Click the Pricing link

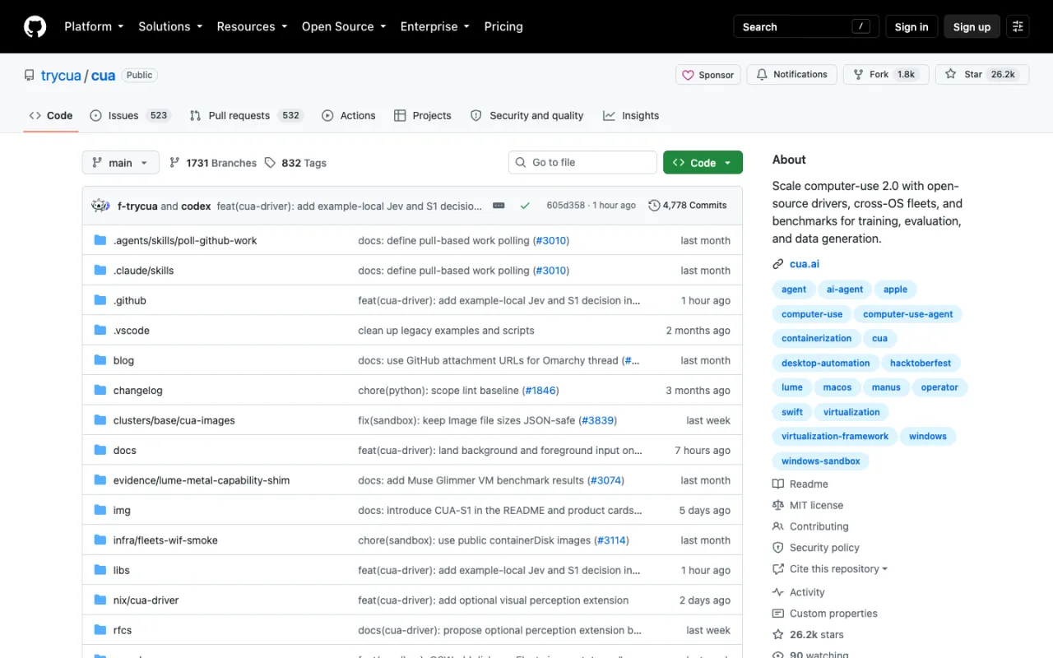click(x=503, y=26)
